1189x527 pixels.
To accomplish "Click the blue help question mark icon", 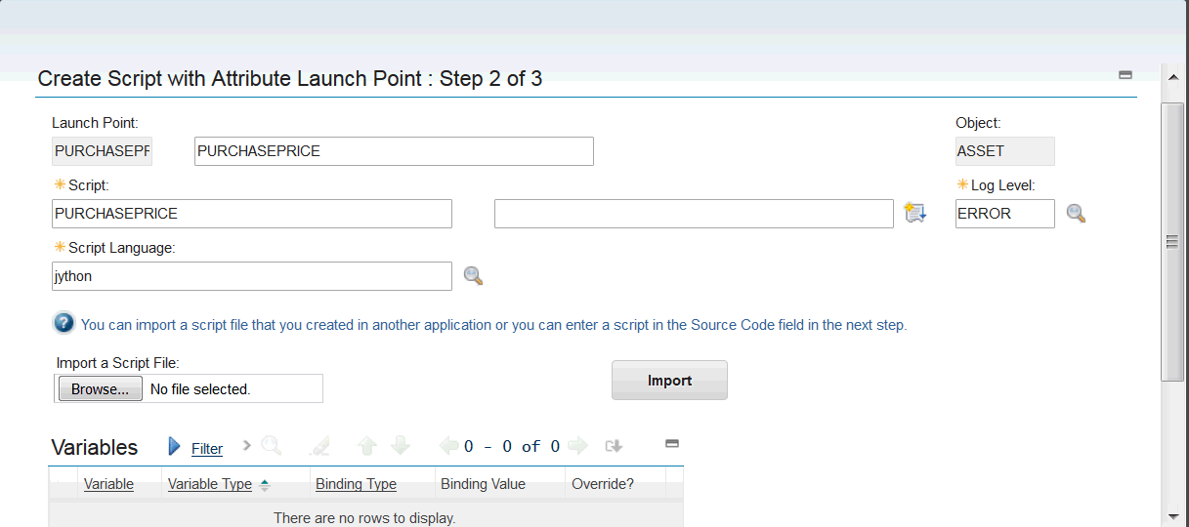I will [64, 324].
